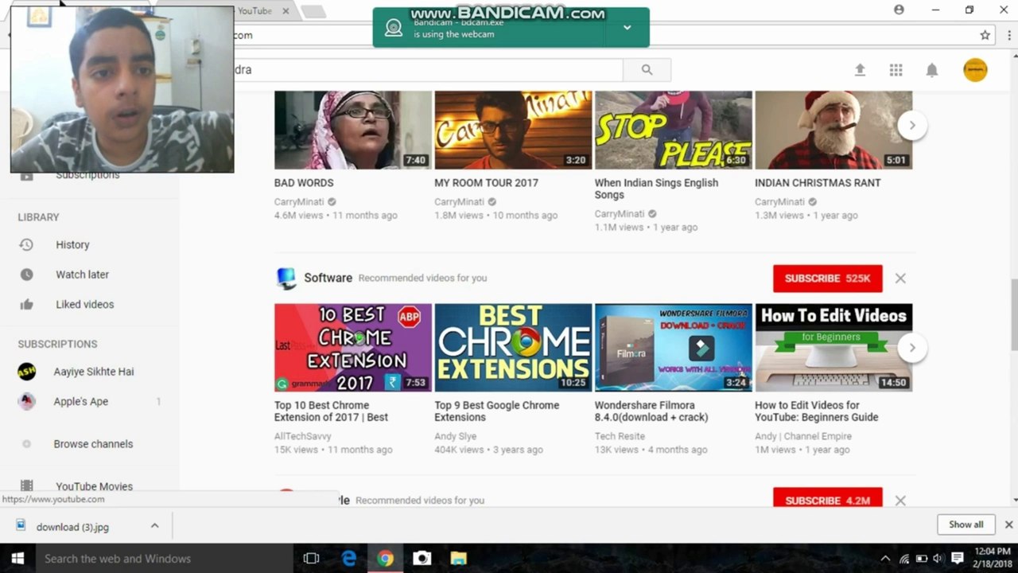
Task: Click the Windows search box on taskbar
Action: click(165, 559)
